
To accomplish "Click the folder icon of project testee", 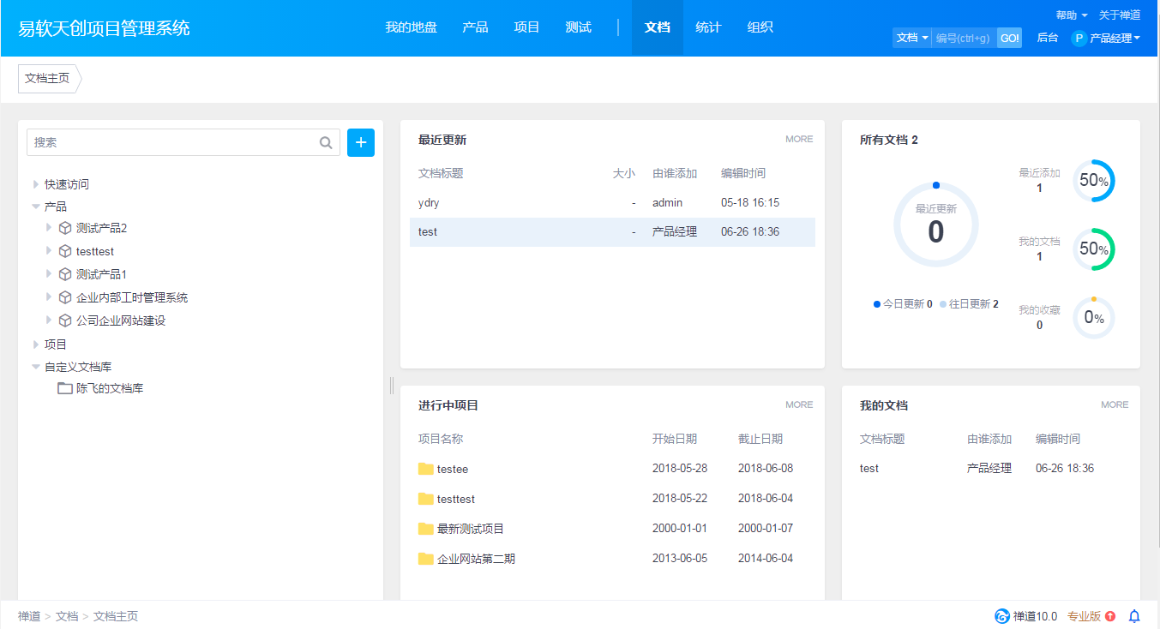I will [x=426, y=469].
